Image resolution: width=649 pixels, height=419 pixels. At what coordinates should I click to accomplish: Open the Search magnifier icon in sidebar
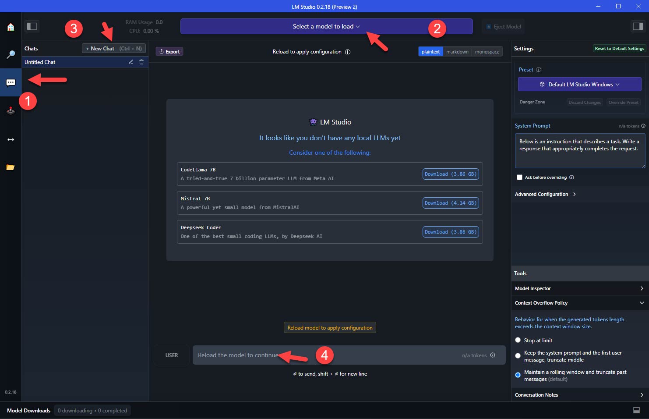11,55
